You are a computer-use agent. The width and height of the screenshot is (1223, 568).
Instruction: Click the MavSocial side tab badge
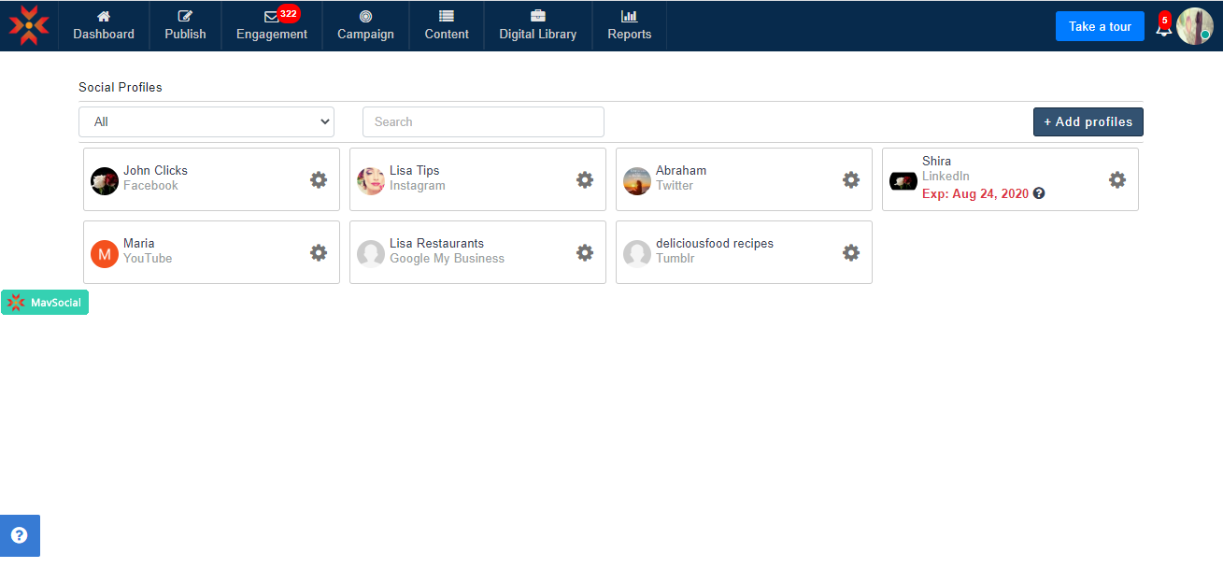click(x=45, y=303)
